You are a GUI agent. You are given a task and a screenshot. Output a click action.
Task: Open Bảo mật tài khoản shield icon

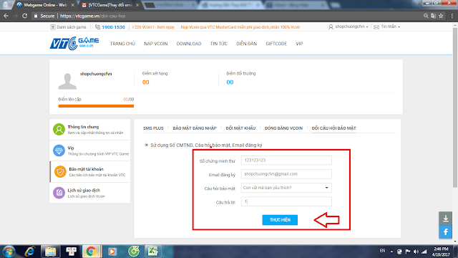60,172
